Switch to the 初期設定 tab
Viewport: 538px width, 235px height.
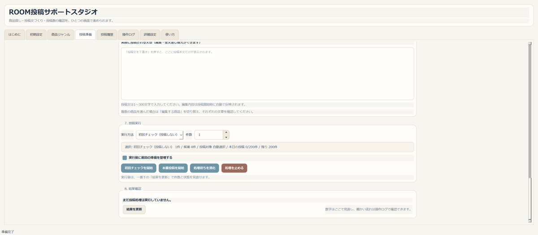point(36,34)
